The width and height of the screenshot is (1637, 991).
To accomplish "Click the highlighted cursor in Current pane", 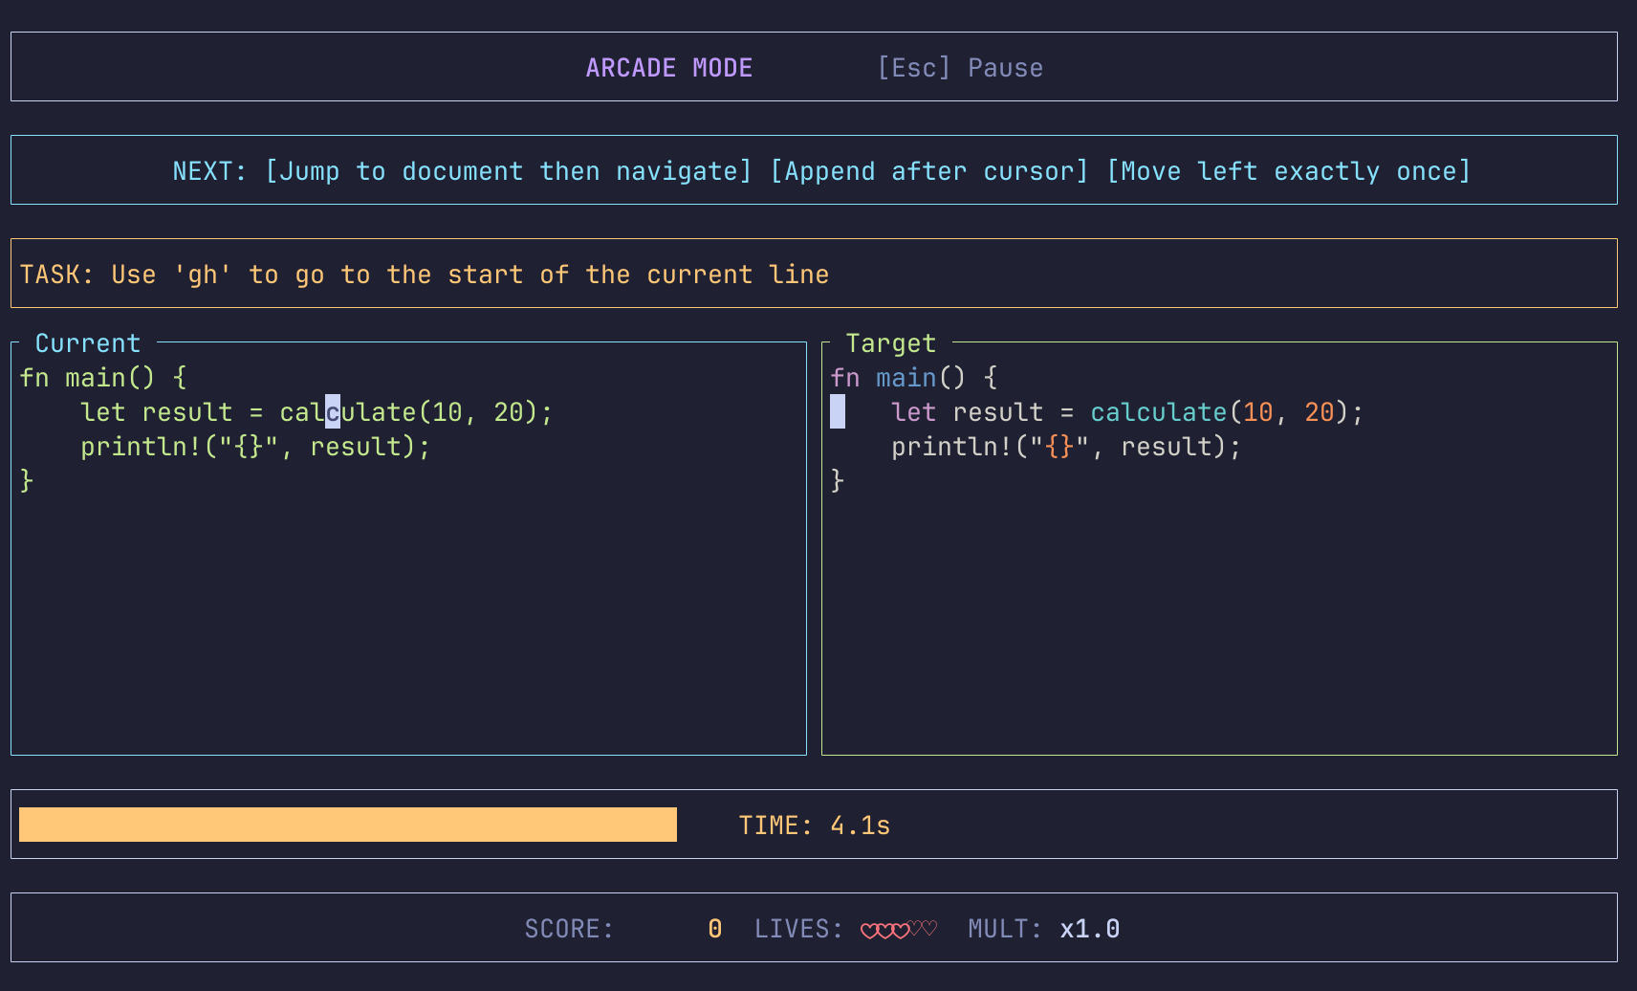I will pos(333,412).
